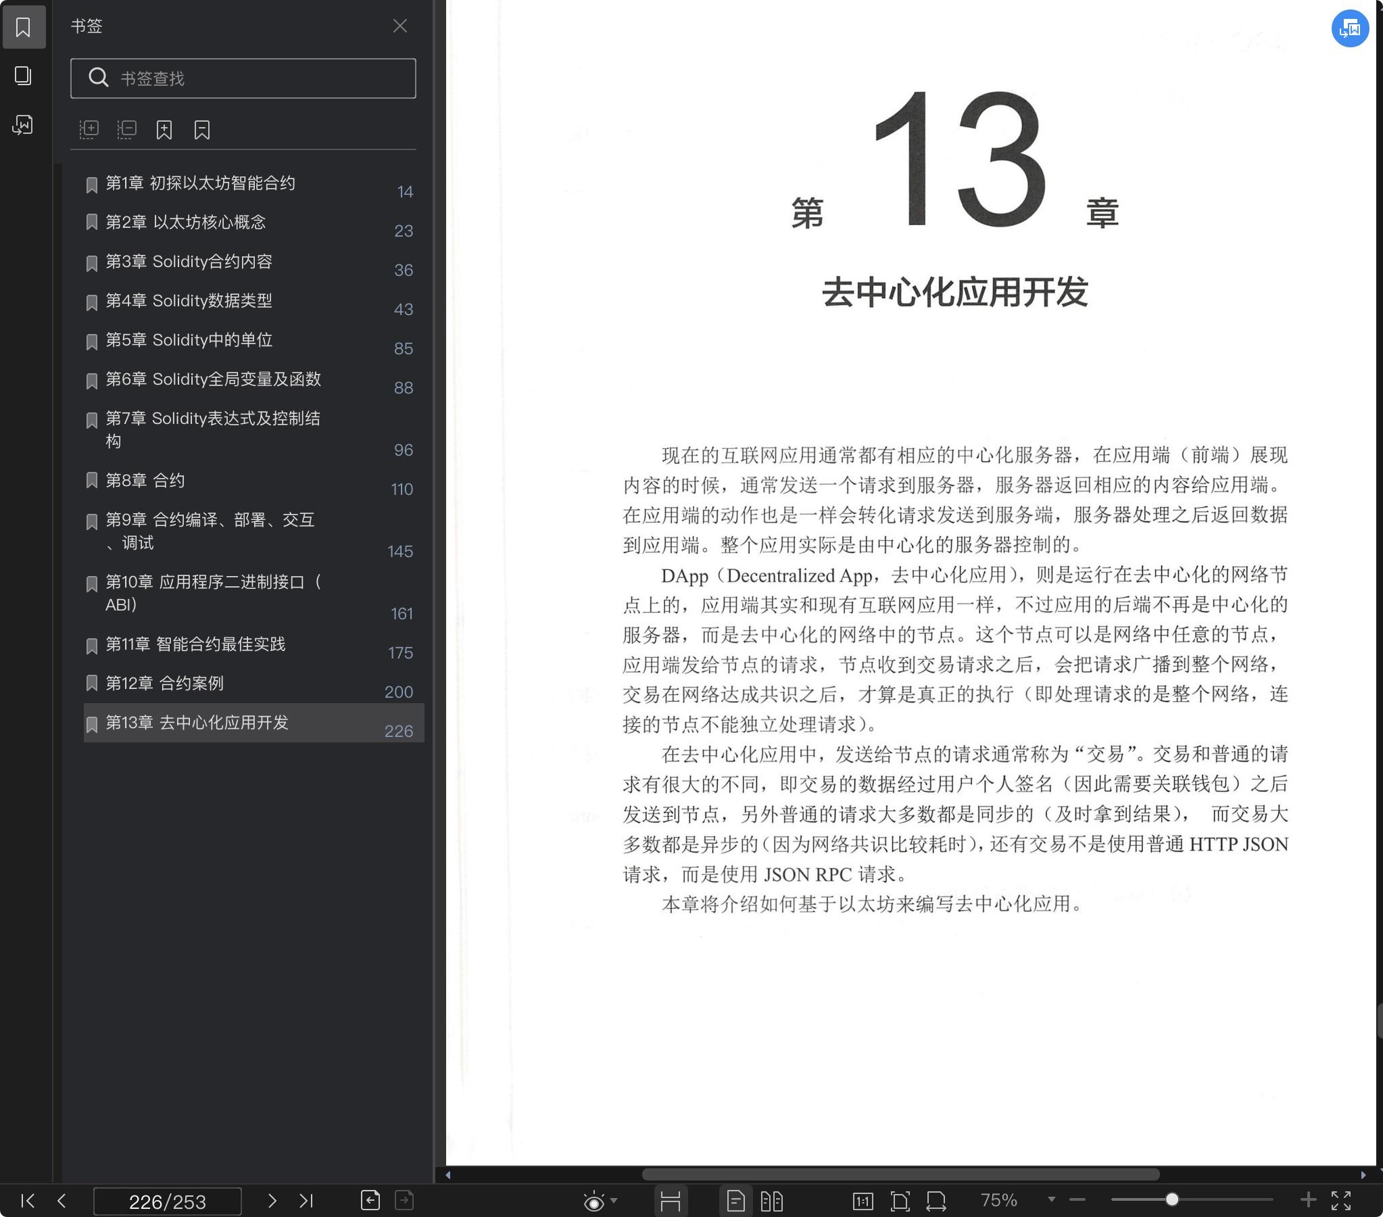This screenshot has height=1217, width=1383.
Task: Close the bookmarks panel
Action: (400, 26)
